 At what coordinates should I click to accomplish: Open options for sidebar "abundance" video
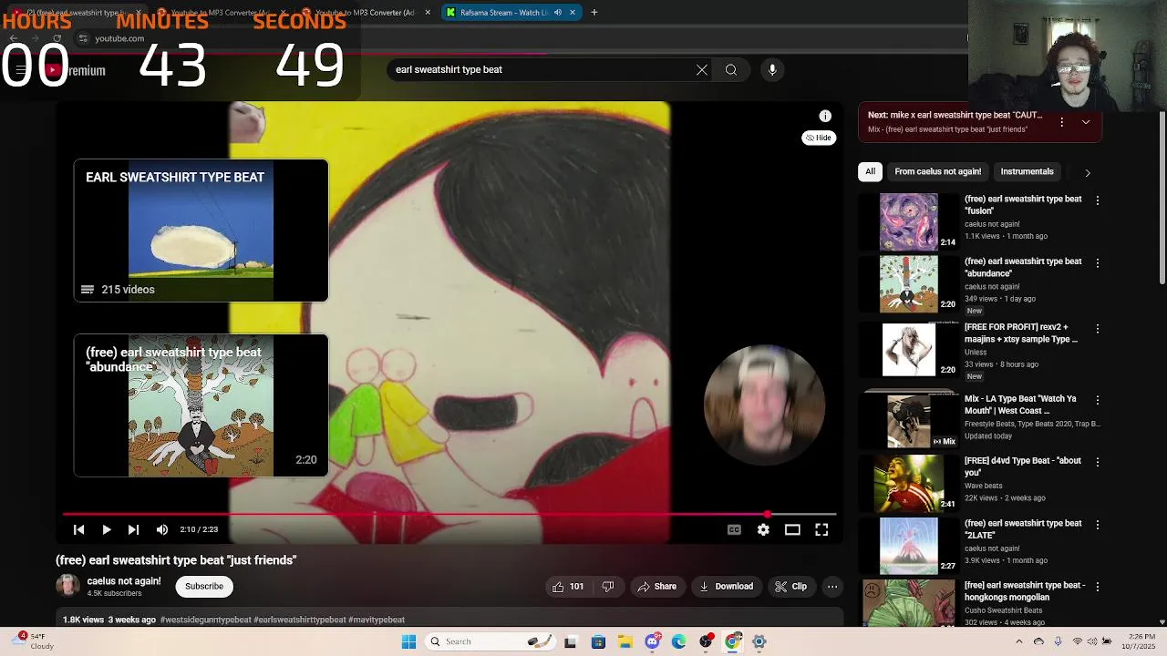1098,263
